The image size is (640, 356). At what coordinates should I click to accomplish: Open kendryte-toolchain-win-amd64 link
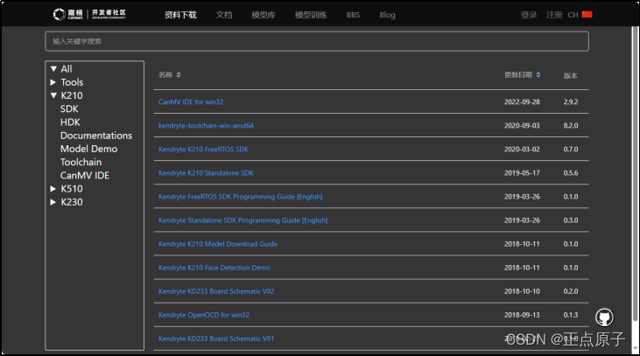[206, 126]
